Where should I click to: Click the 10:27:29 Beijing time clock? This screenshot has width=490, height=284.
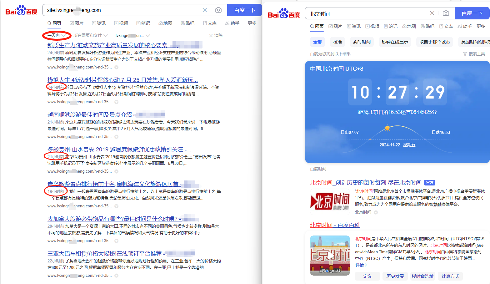tap(397, 92)
